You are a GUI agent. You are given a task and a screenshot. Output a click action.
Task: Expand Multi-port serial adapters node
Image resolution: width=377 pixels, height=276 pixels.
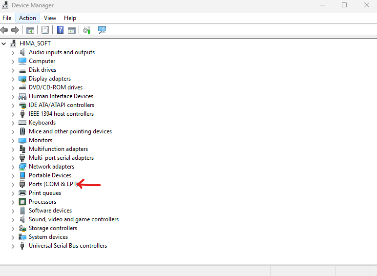[13, 158]
